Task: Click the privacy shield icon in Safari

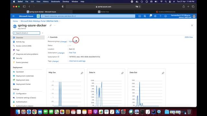Action: point(63,6)
